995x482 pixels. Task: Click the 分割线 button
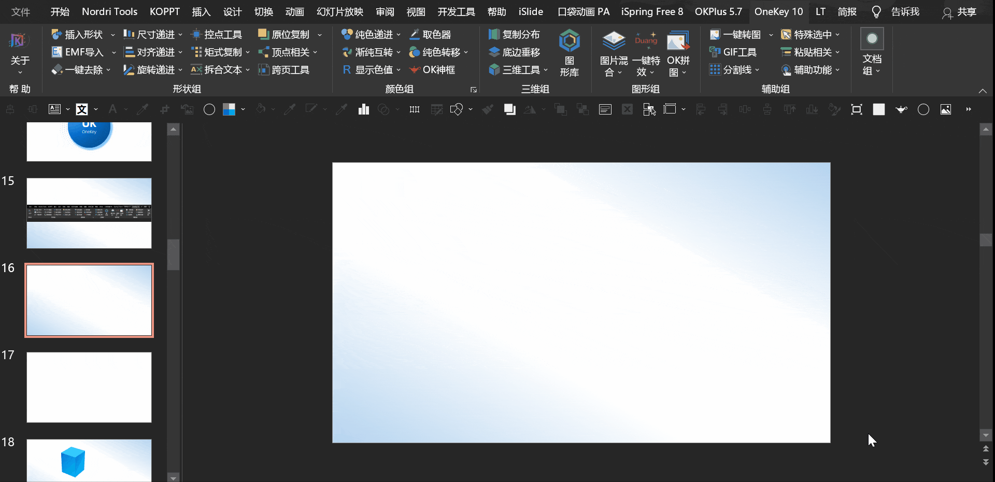[734, 70]
